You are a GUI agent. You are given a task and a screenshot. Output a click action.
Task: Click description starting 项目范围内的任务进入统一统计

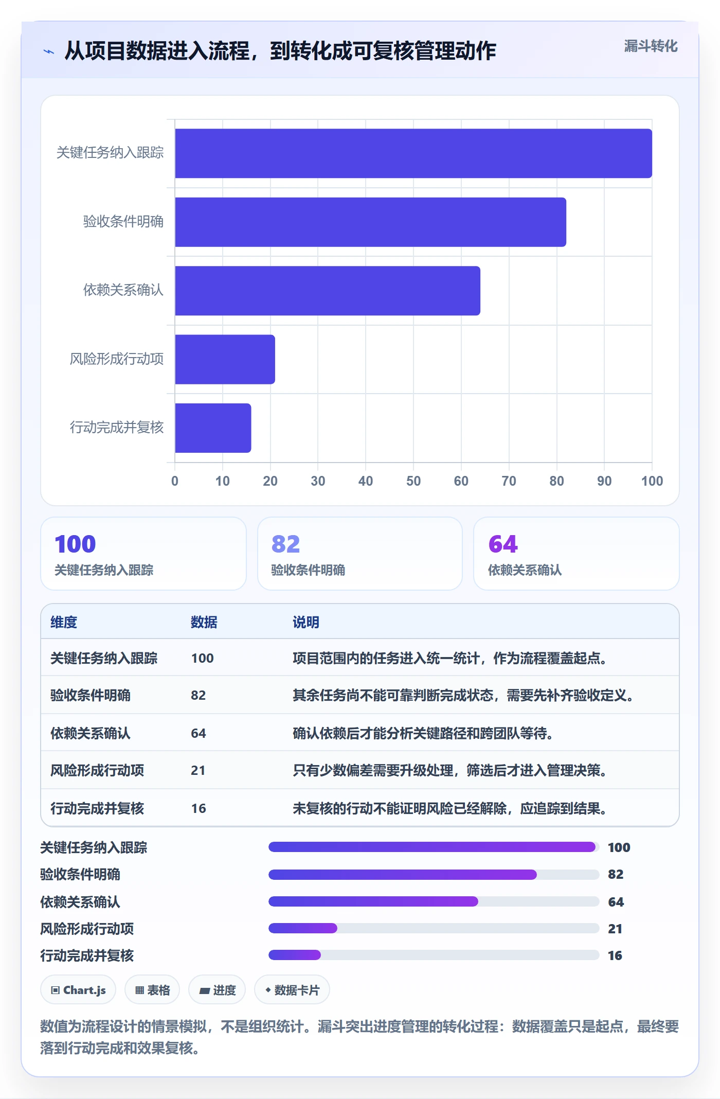[x=450, y=658]
